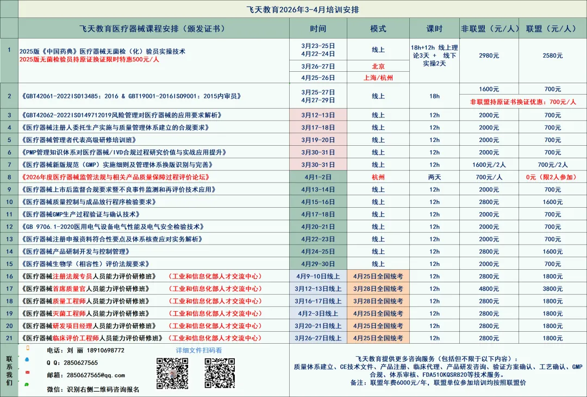Click the red 上海/杭州 mode cell
The height and width of the screenshot is (397, 587).
pos(378,78)
